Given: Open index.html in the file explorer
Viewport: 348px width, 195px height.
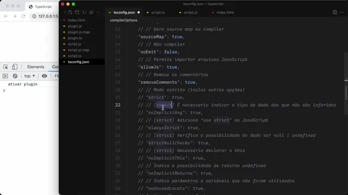Looking at the screenshot, I should point(76,20).
